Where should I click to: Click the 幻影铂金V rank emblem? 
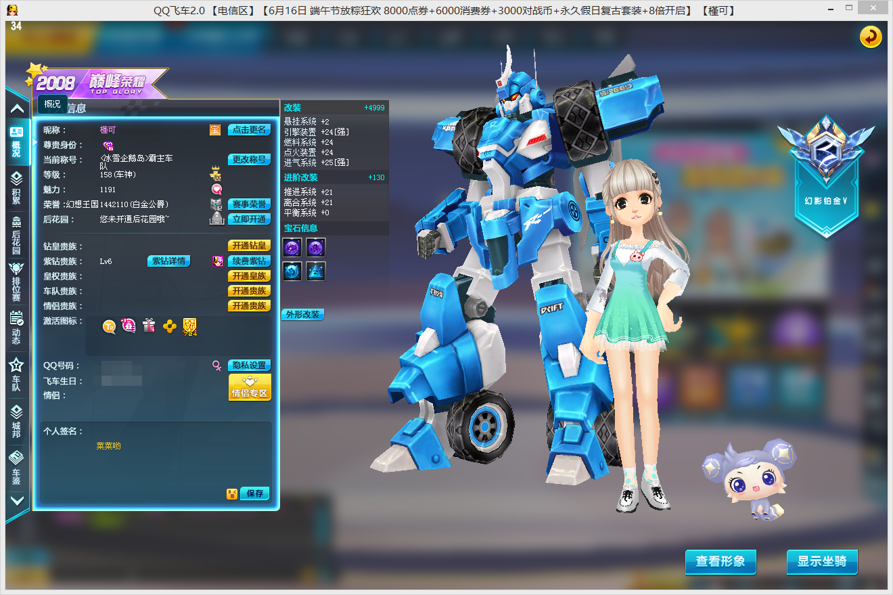[826, 176]
